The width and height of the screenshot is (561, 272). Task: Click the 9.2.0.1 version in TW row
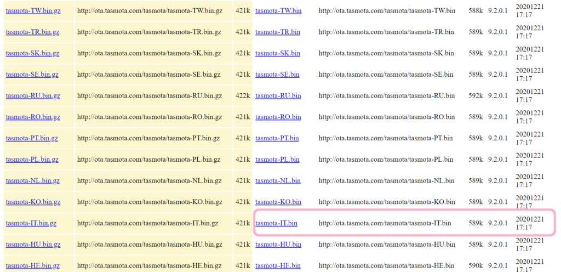pyautogui.click(x=498, y=11)
